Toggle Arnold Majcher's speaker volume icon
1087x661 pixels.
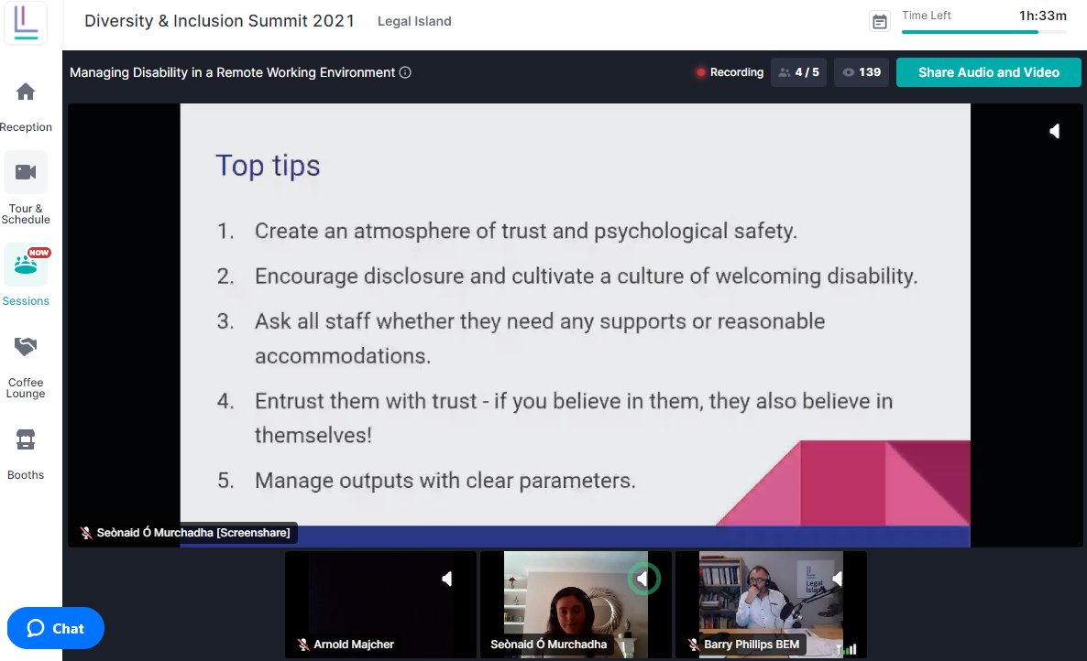click(447, 579)
